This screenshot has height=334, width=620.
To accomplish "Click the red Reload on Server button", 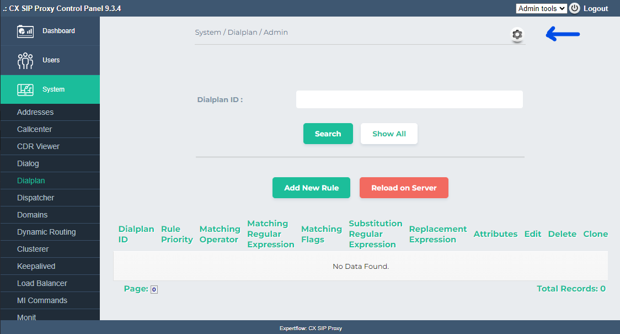I will [x=404, y=188].
